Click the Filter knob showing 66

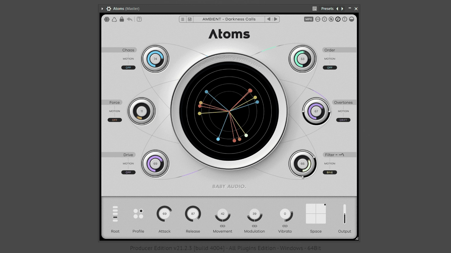pyautogui.click(x=302, y=164)
